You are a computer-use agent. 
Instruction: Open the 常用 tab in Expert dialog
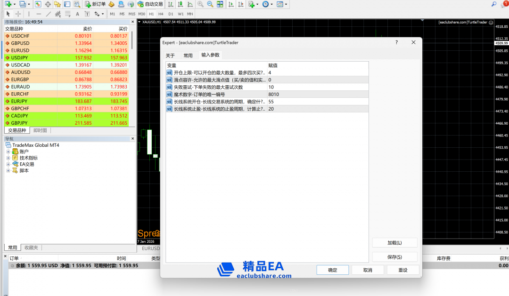tap(188, 56)
